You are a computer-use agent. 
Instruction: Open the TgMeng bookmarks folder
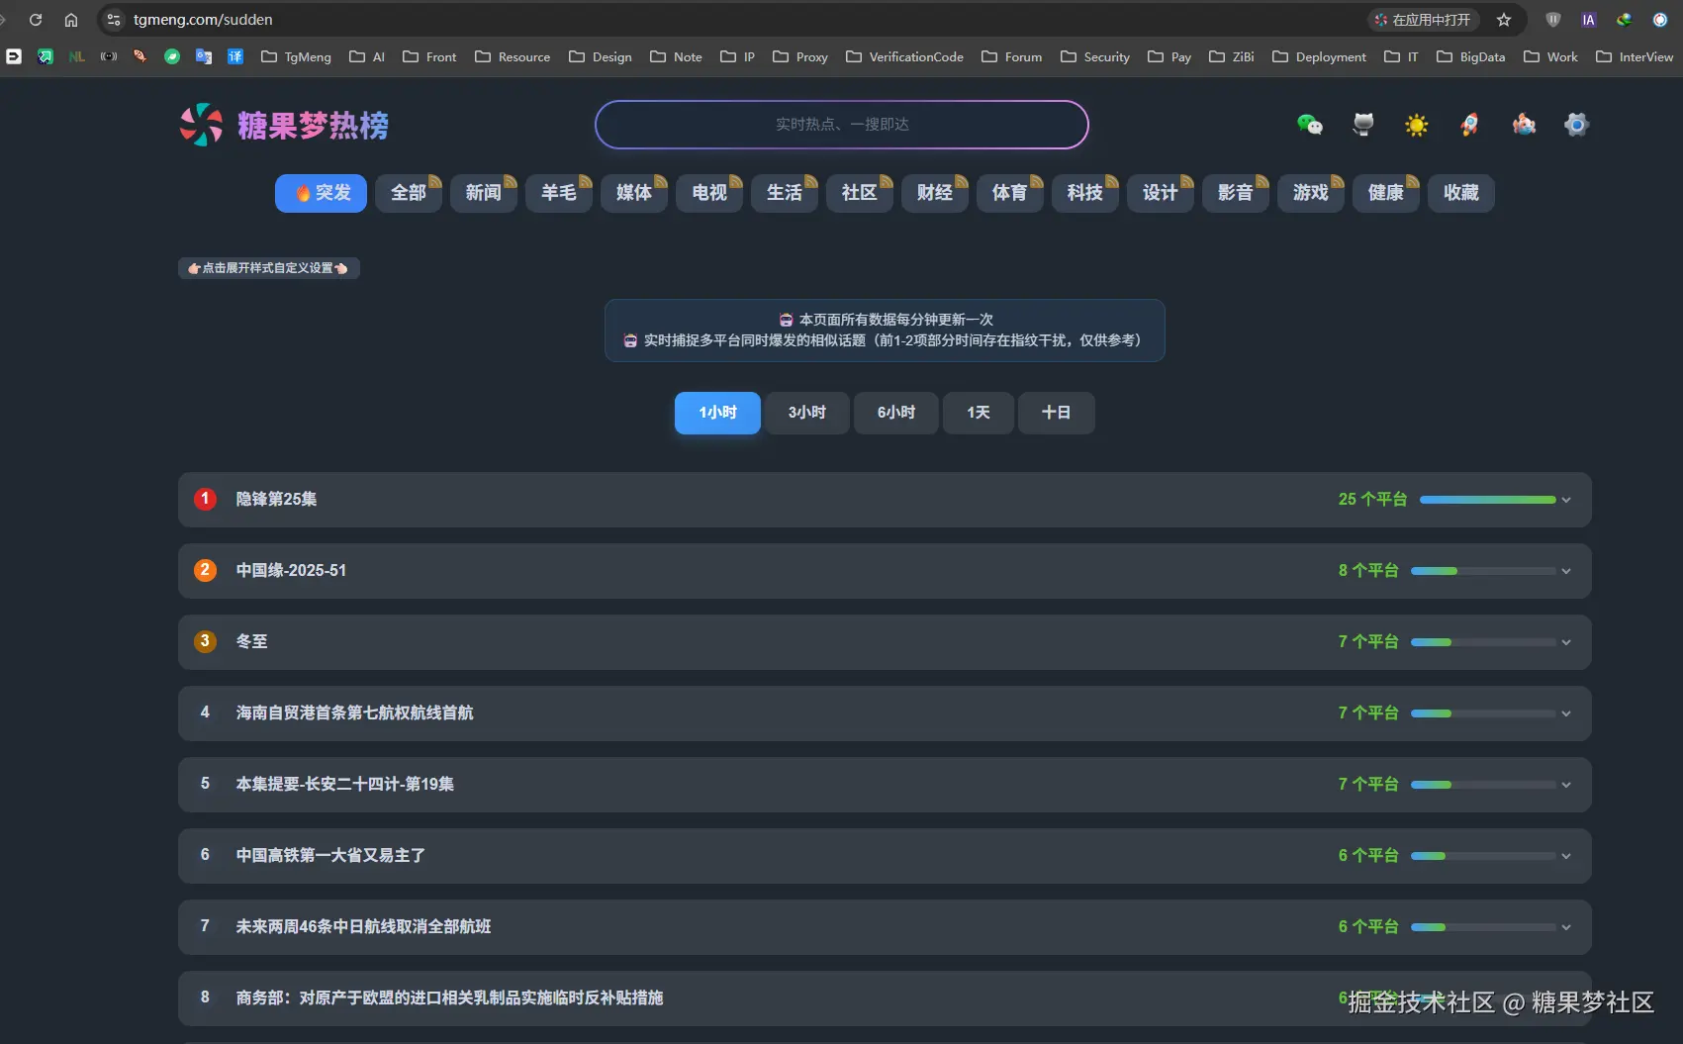pyautogui.click(x=296, y=56)
